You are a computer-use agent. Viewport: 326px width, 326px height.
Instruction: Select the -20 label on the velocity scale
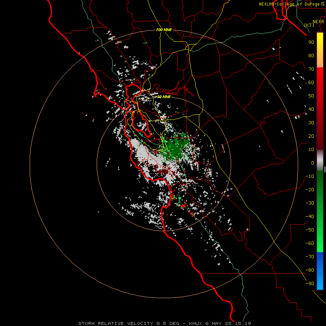(310, 189)
